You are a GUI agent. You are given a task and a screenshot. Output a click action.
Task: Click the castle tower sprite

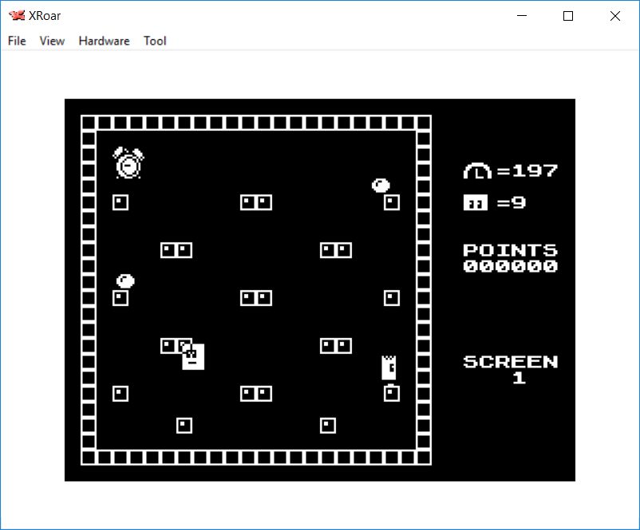point(389,367)
